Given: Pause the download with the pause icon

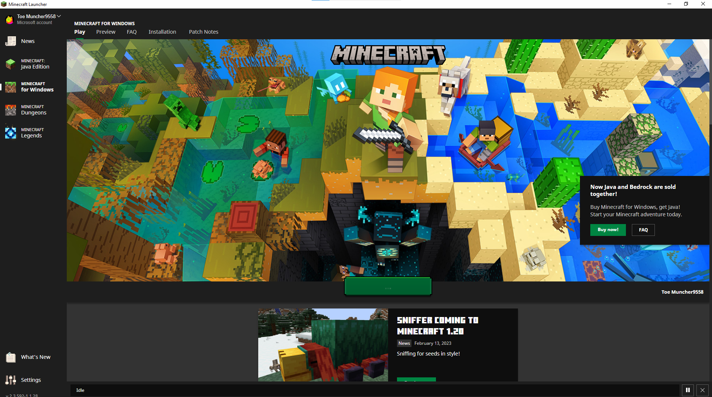Looking at the screenshot, I should point(688,390).
